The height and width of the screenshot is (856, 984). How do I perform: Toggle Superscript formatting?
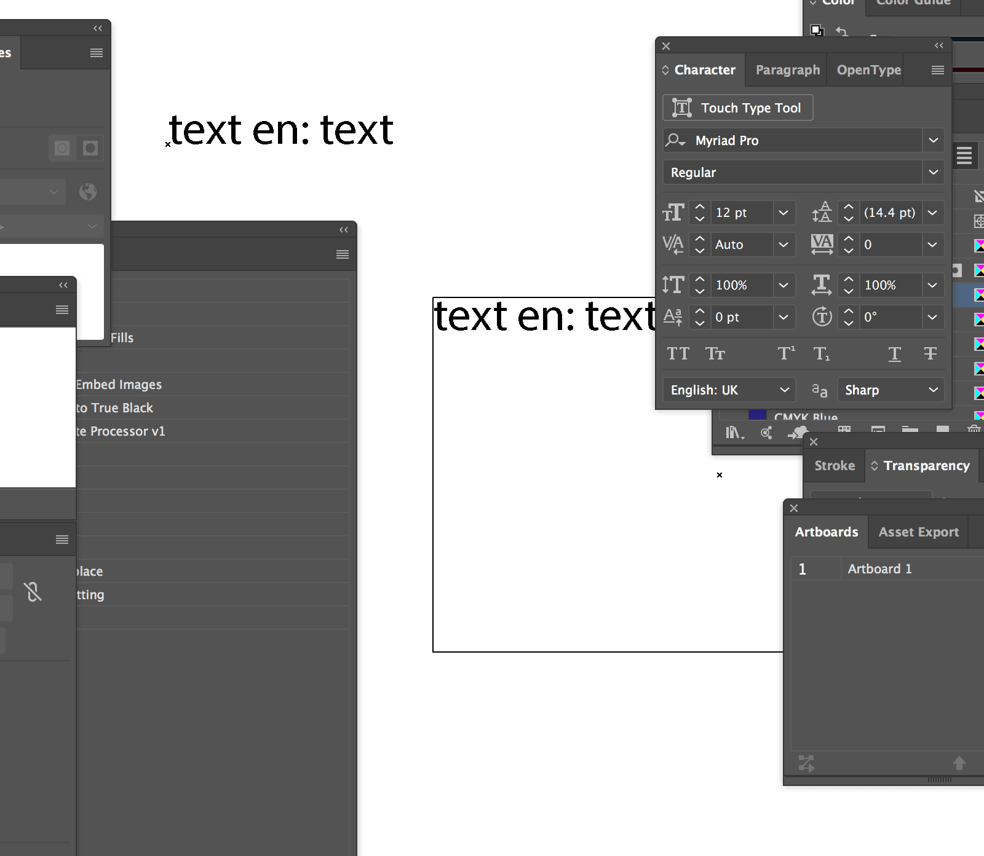tap(786, 353)
